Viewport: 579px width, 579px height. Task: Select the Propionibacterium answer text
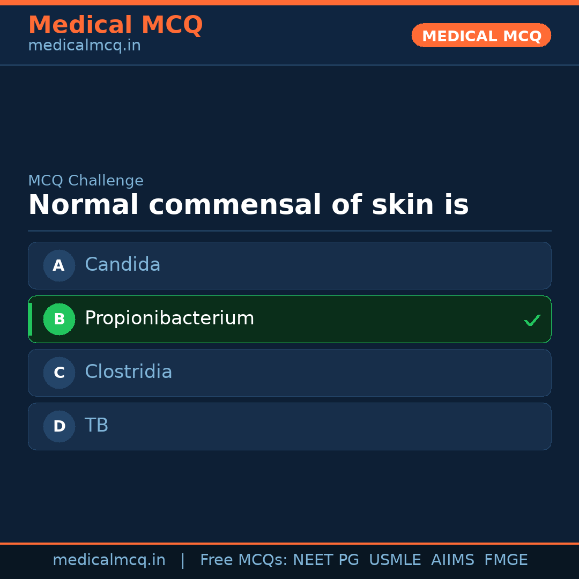pyautogui.click(x=169, y=318)
